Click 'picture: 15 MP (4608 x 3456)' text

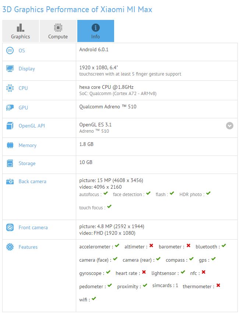click(x=111, y=181)
